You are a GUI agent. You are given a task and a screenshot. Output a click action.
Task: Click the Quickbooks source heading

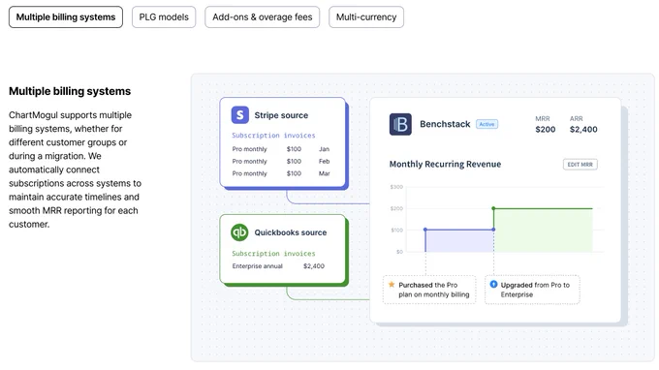click(x=291, y=232)
